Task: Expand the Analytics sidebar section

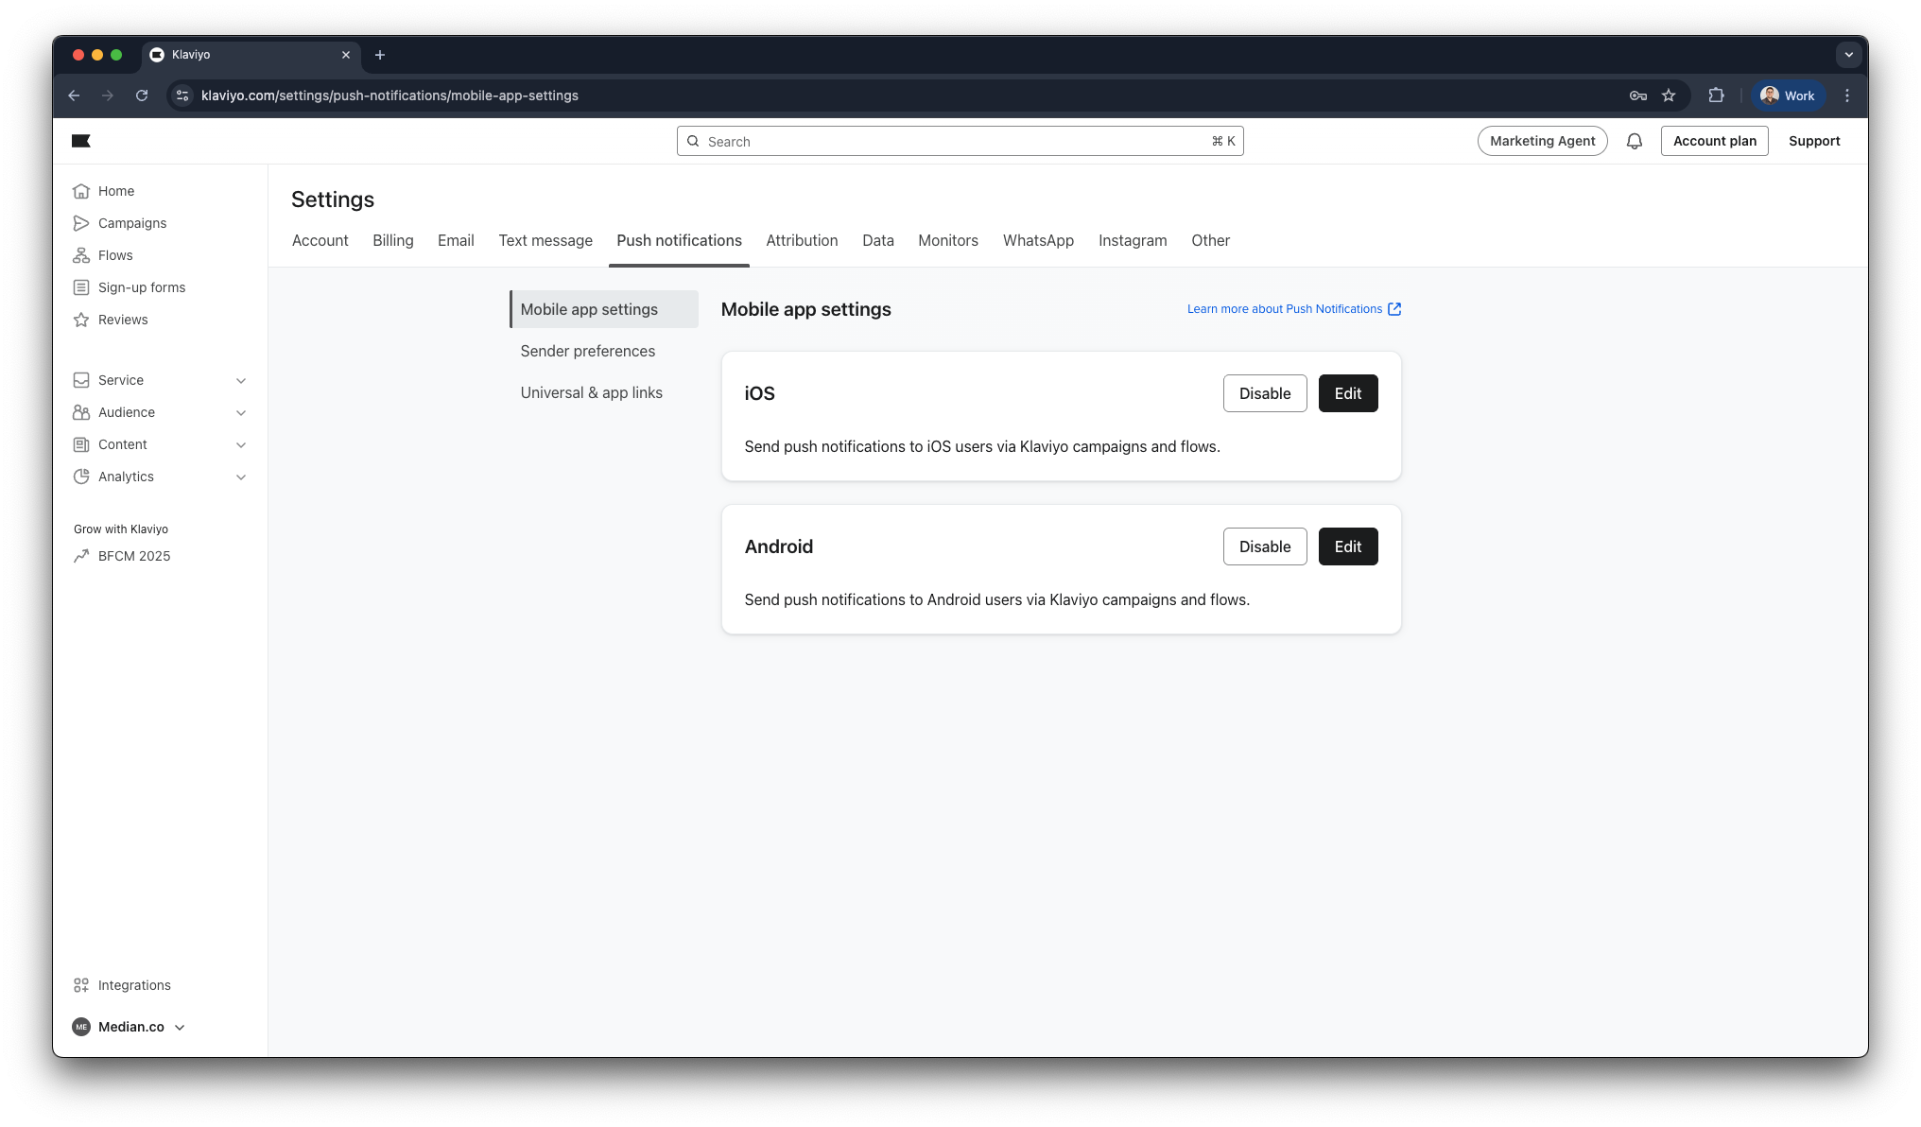Action: click(x=241, y=477)
